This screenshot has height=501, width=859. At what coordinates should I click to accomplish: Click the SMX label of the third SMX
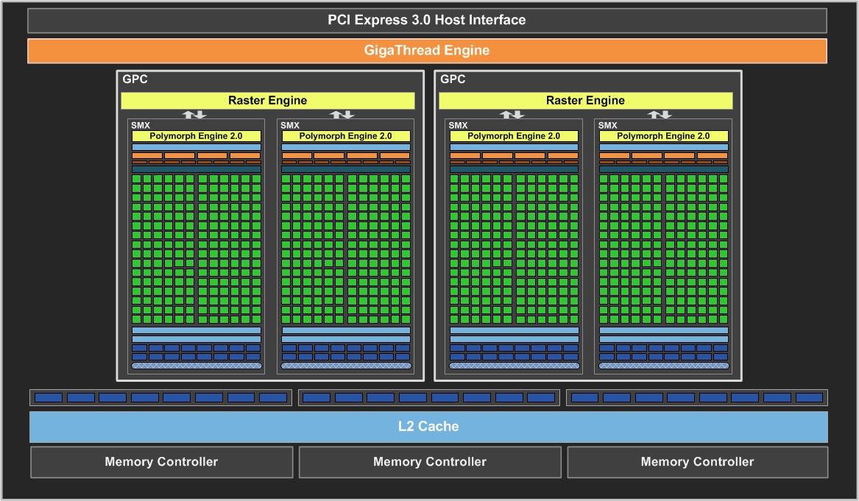[458, 125]
